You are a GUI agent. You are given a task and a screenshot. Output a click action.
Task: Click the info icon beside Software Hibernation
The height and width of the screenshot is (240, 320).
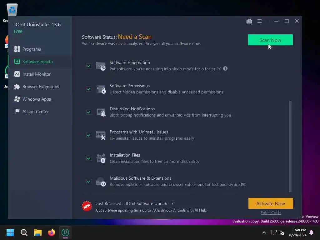coord(225,68)
